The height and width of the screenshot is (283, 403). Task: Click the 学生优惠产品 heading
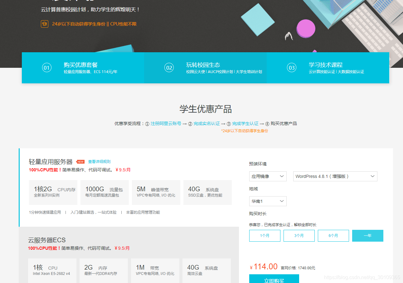click(206, 109)
